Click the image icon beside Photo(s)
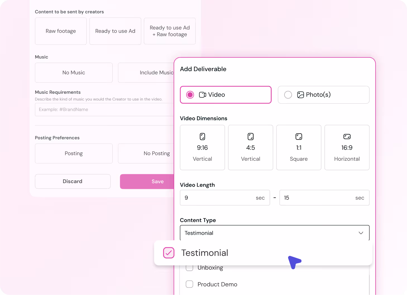This screenshot has height=295, width=407. 300,95
